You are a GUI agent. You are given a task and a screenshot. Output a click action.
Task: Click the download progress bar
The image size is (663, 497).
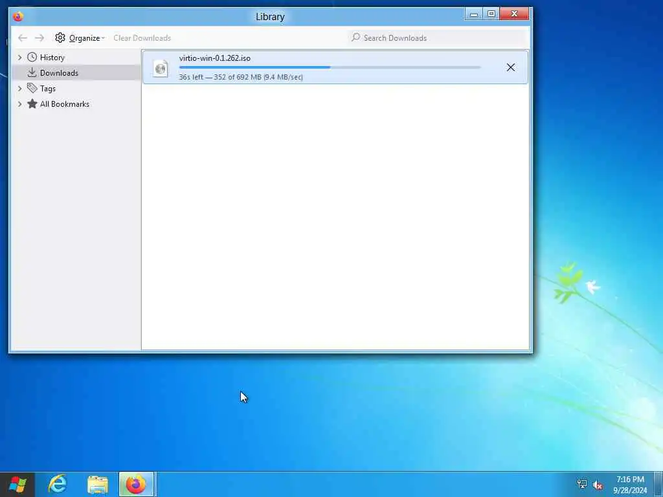pyautogui.click(x=330, y=67)
